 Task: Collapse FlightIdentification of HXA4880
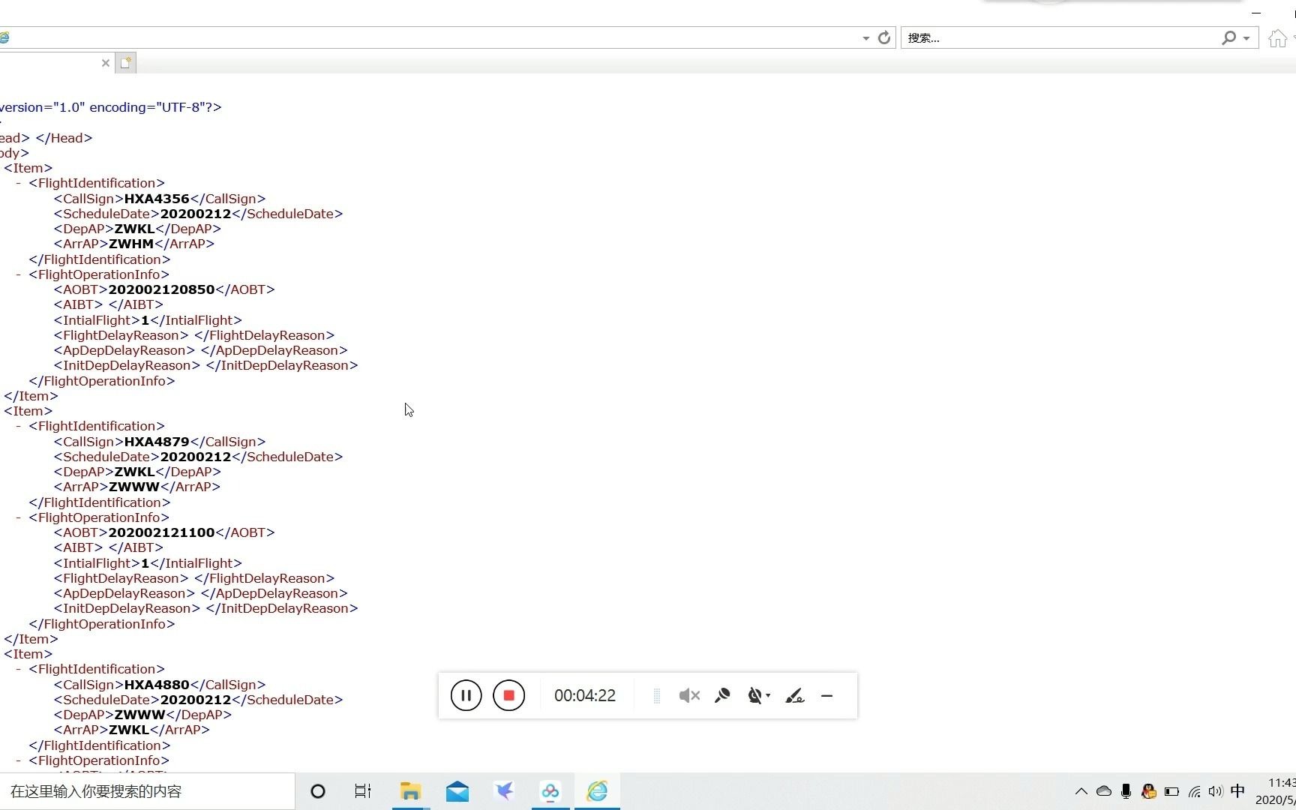click(x=18, y=669)
